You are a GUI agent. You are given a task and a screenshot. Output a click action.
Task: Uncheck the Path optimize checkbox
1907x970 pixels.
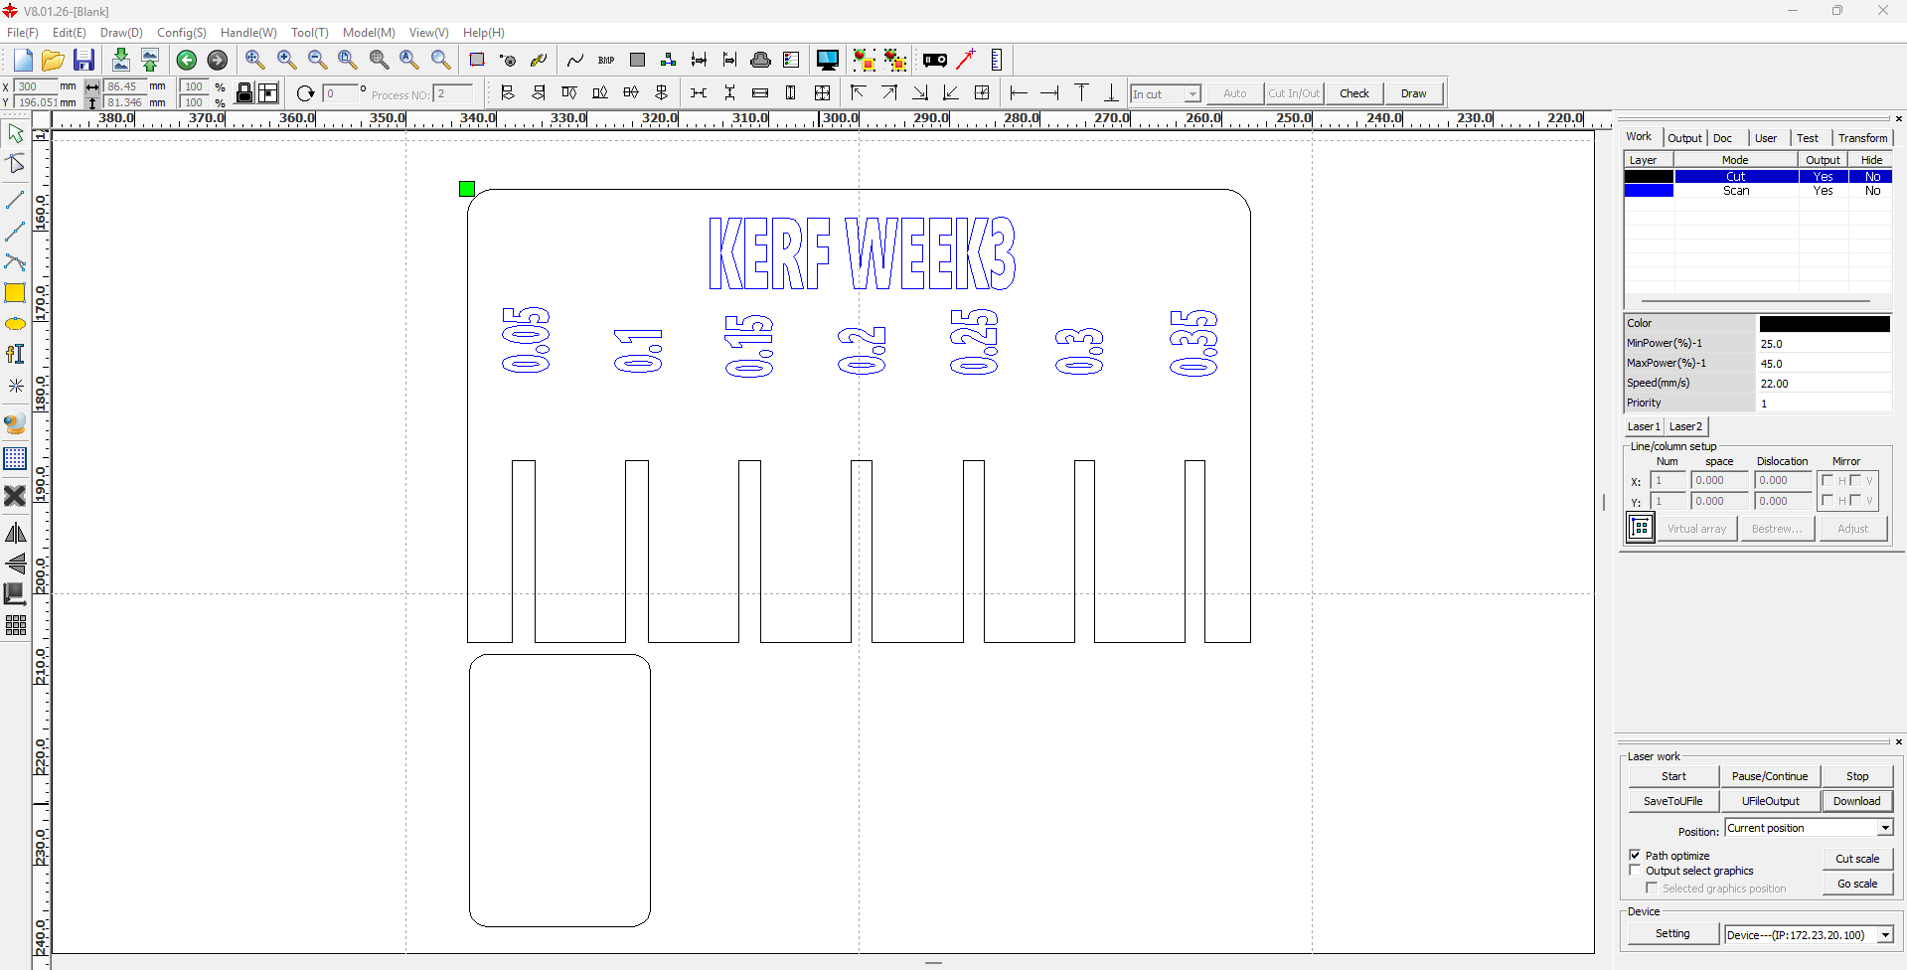point(1635,855)
